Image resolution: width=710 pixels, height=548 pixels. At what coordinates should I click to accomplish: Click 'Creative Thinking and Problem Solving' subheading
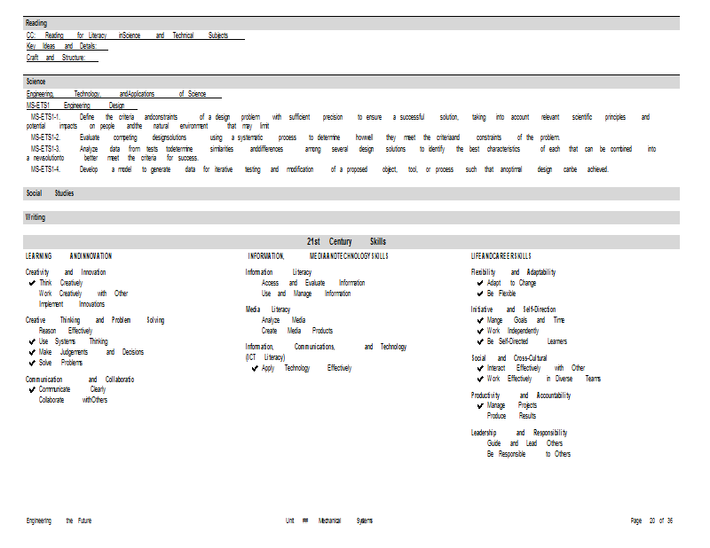click(95, 320)
